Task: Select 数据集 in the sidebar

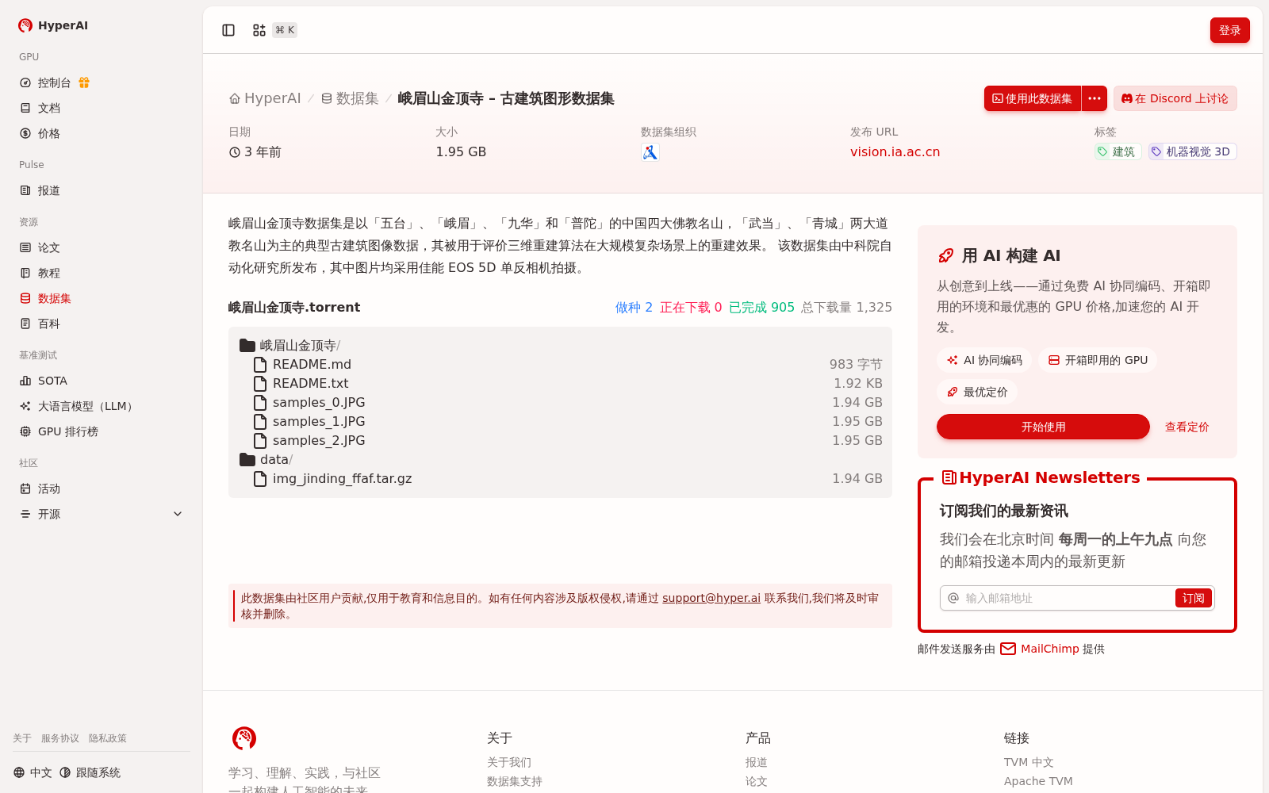Action: tap(55, 298)
